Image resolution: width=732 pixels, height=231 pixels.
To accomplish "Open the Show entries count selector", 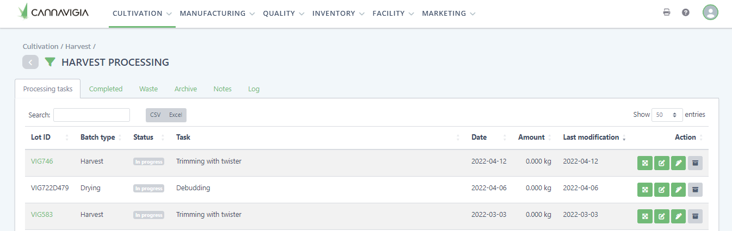I will [668, 115].
